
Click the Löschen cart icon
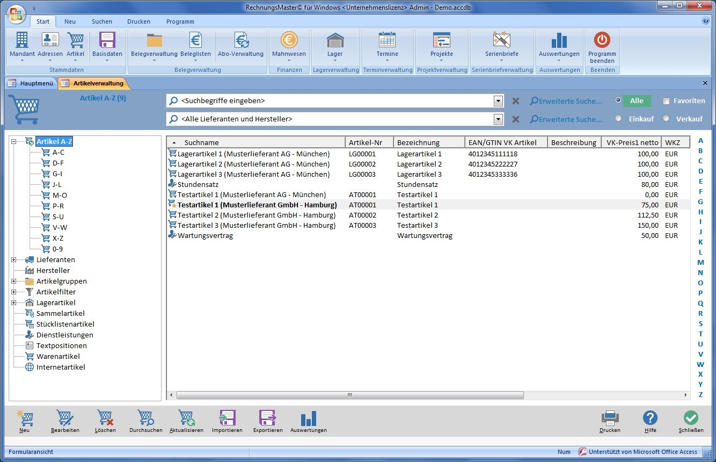click(x=105, y=418)
